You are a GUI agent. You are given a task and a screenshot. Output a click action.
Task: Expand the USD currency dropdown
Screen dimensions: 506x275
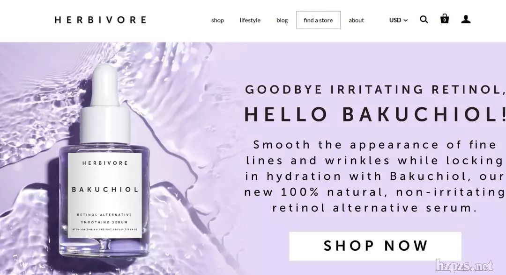click(x=398, y=20)
